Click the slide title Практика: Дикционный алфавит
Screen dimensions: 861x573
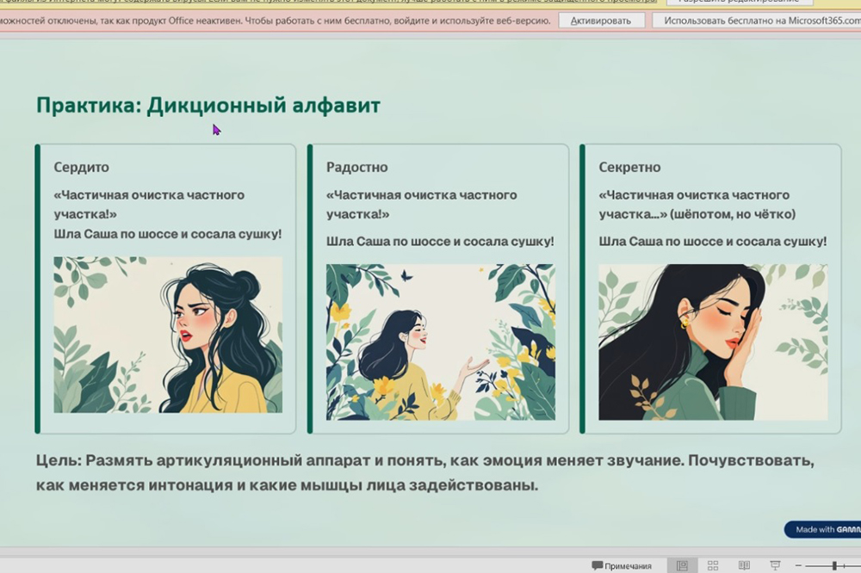tap(208, 105)
